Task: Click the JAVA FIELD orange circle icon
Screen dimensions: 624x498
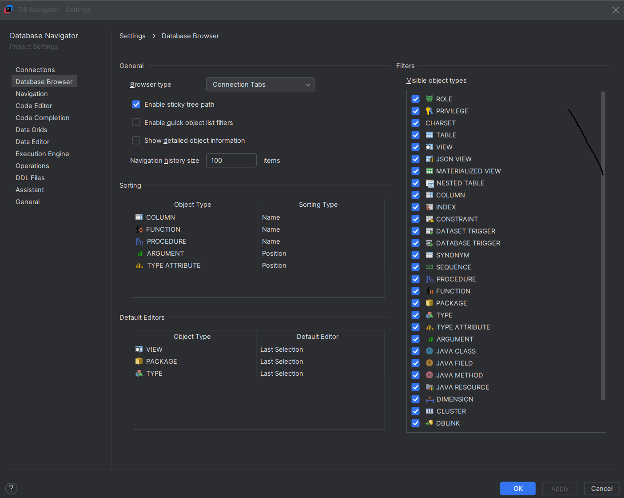Action: pos(429,363)
